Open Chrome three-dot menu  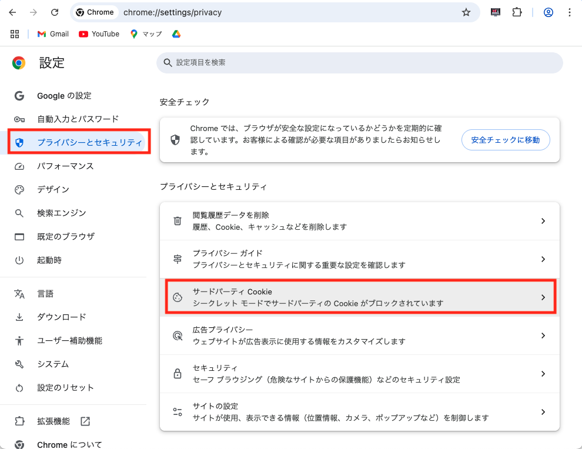coord(570,12)
